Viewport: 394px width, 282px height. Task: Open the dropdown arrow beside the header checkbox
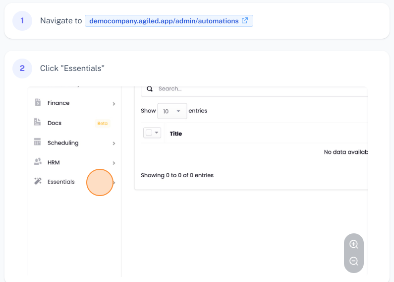(157, 133)
